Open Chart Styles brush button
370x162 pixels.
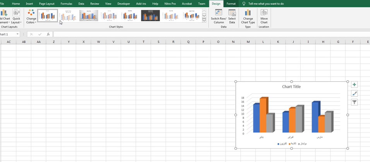point(354,93)
